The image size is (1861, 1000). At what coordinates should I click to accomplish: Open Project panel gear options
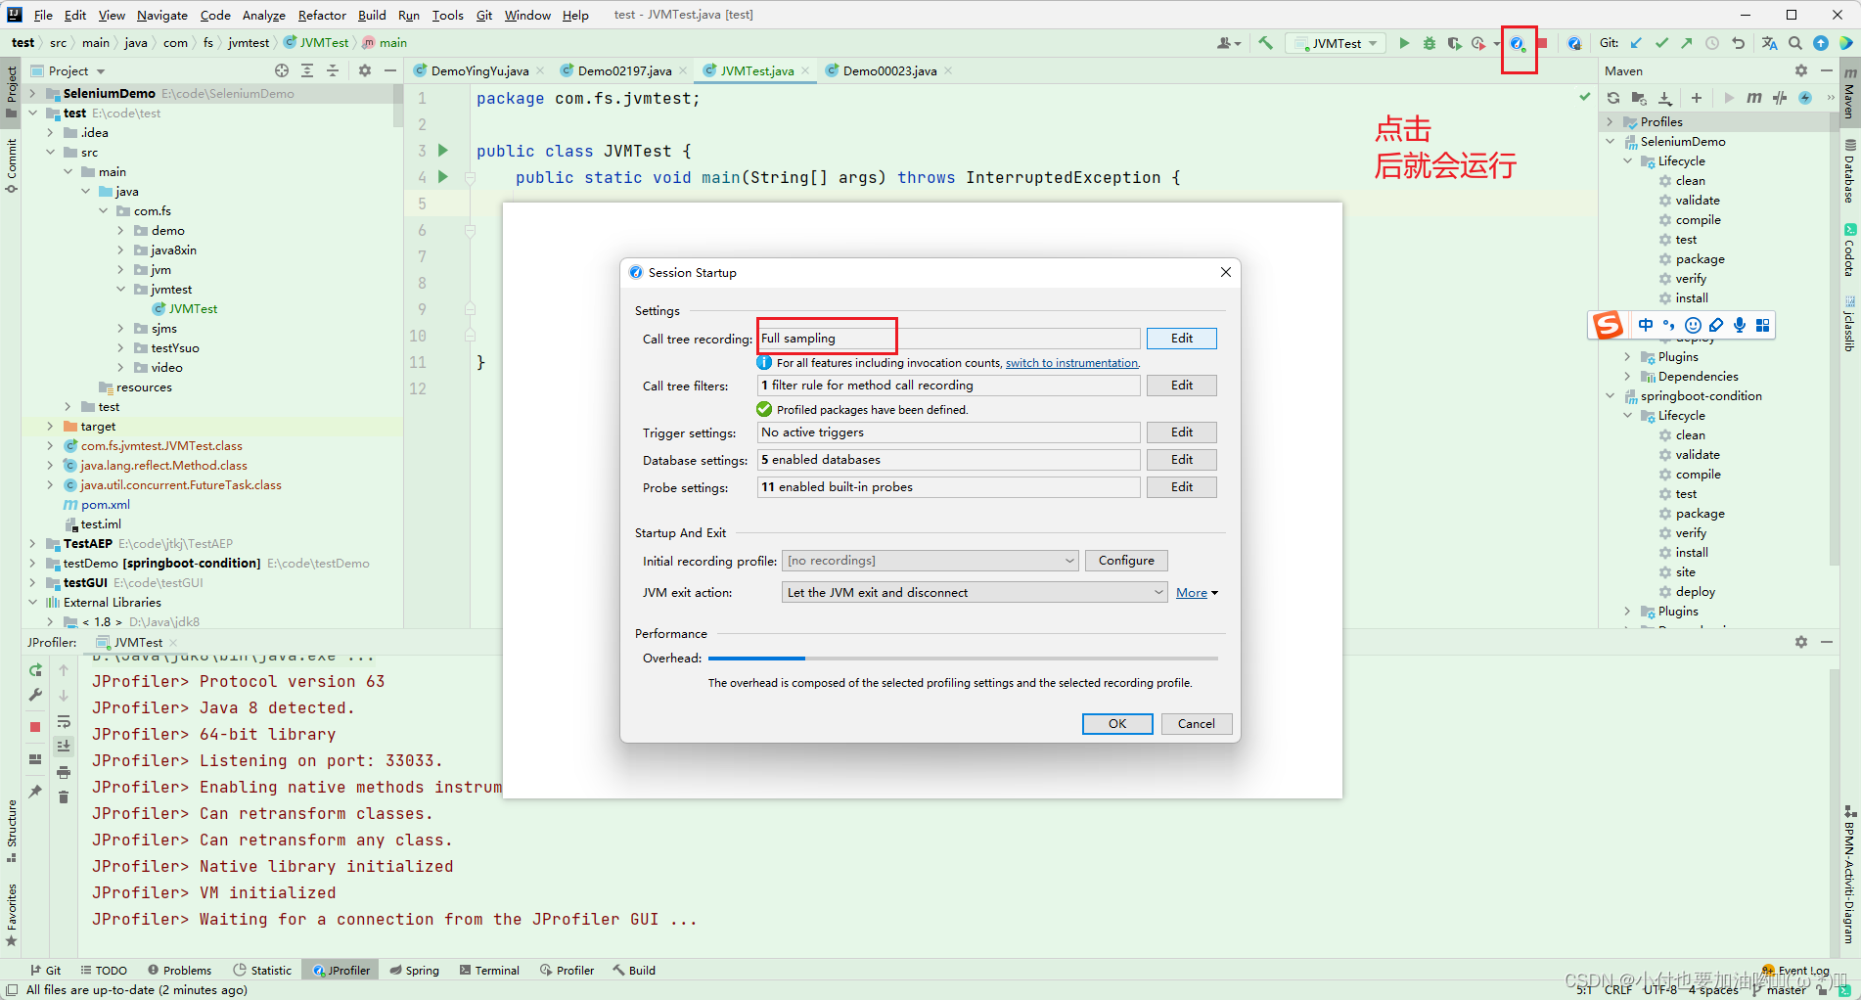tap(365, 70)
